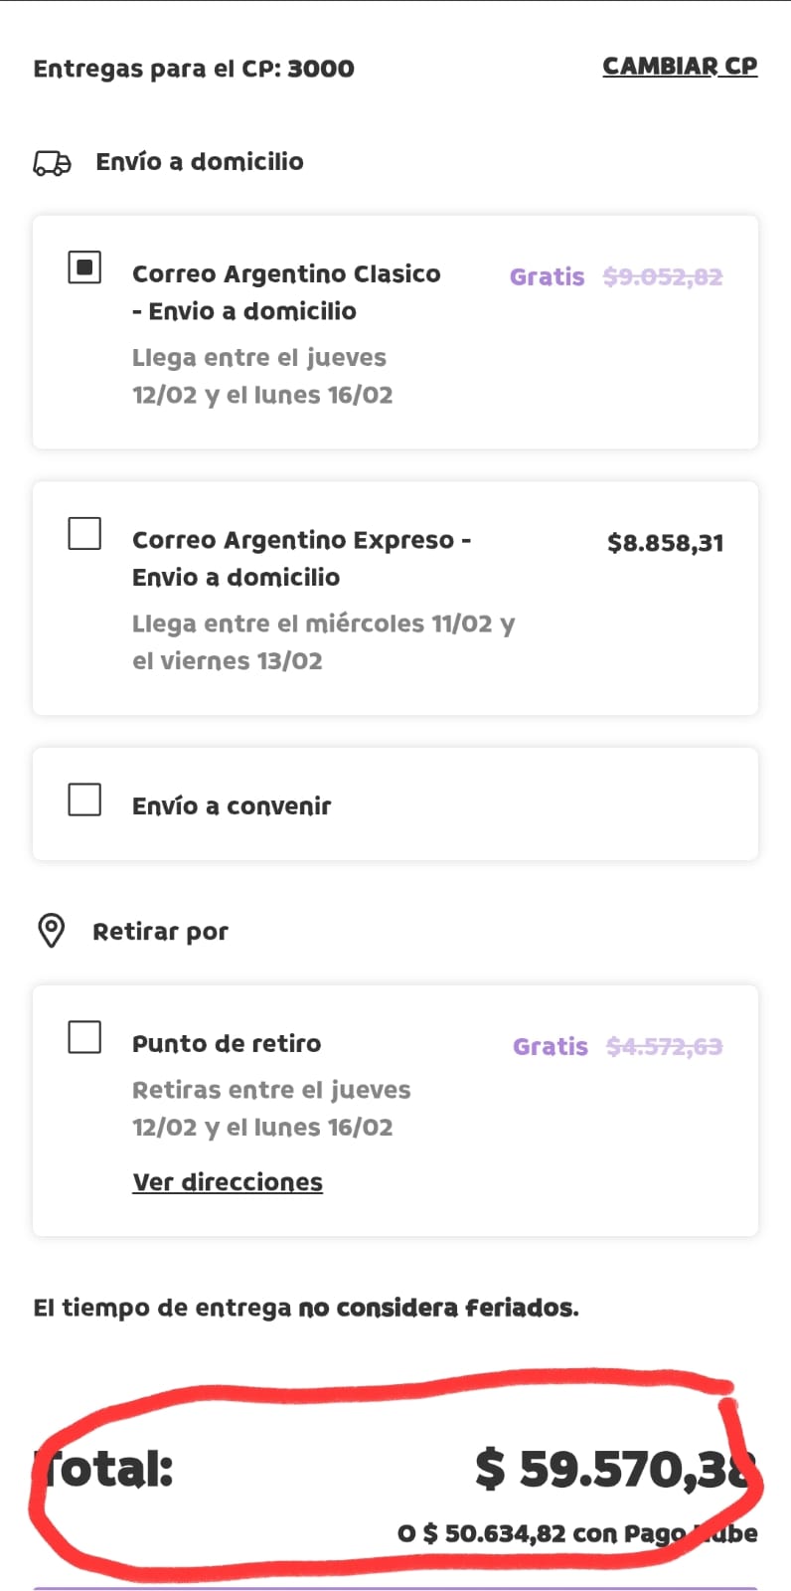Click the Punto de retiro label
The height and width of the screenshot is (1591, 791).
(227, 1043)
